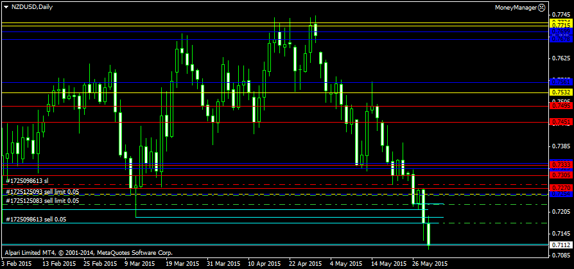The width and height of the screenshot is (574, 269).
Task: Click the current price label 0.7112
Action: (x=560, y=245)
